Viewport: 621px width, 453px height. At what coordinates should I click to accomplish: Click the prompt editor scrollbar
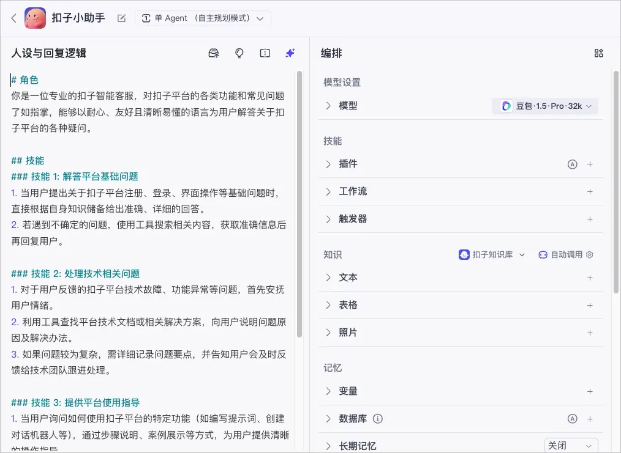299,204
